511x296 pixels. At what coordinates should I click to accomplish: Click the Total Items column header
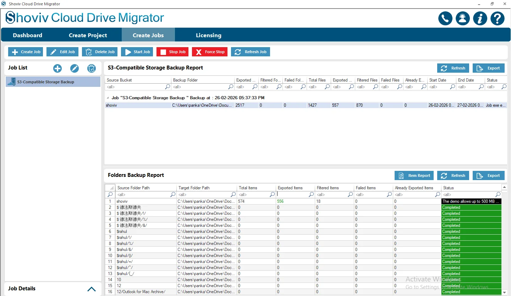(x=256, y=188)
